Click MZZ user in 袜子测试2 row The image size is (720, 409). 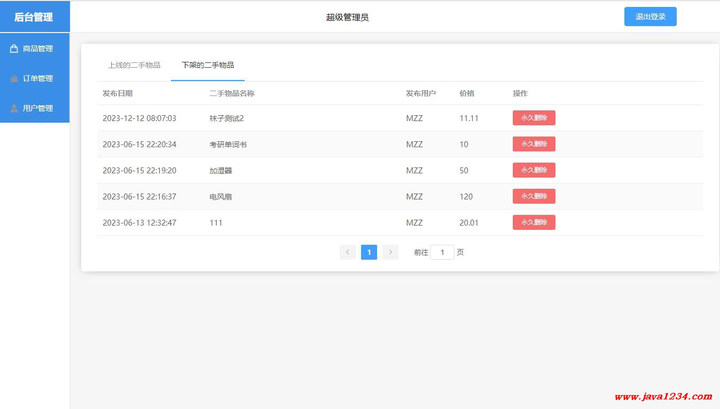pos(414,118)
